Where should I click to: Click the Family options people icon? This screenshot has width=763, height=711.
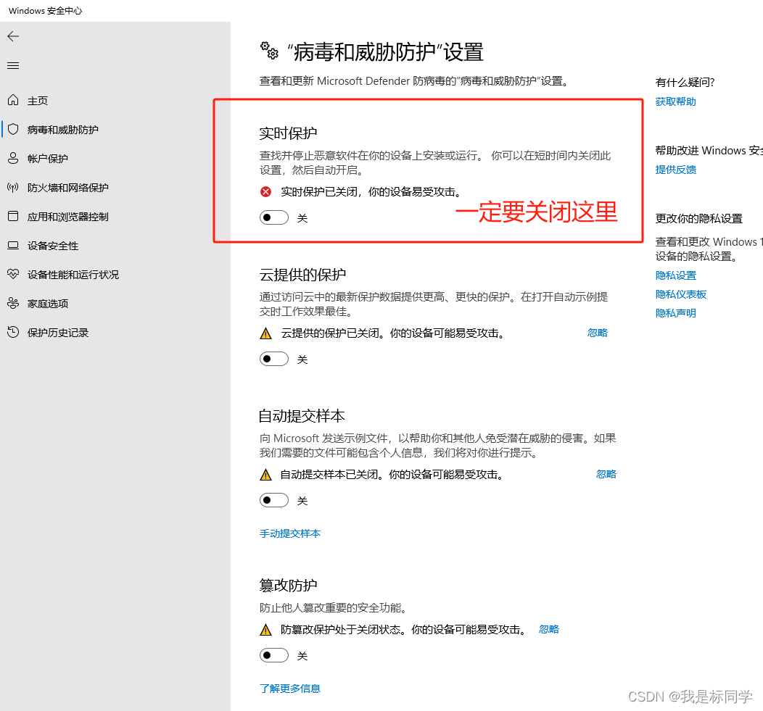pos(13,304)
